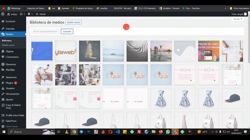Open the Windows Start menu
250x140 pixels.
(x=4, y=132)
